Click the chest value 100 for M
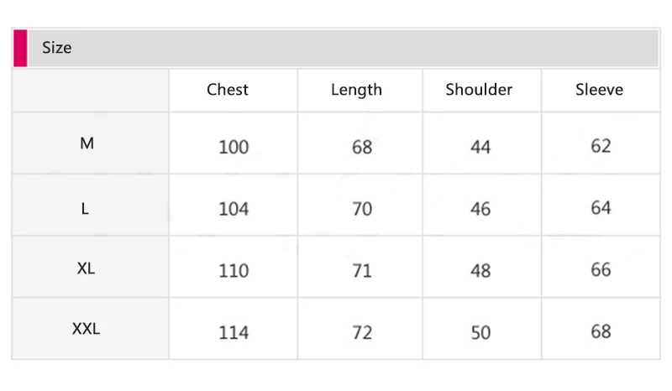Screen dimensions: 672x391 (x=234, y=147)
